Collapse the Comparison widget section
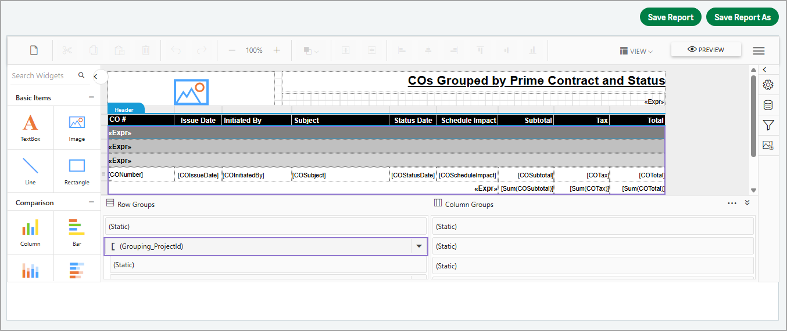The width and height of the screenshot is (787, 331). coord(91,202)
